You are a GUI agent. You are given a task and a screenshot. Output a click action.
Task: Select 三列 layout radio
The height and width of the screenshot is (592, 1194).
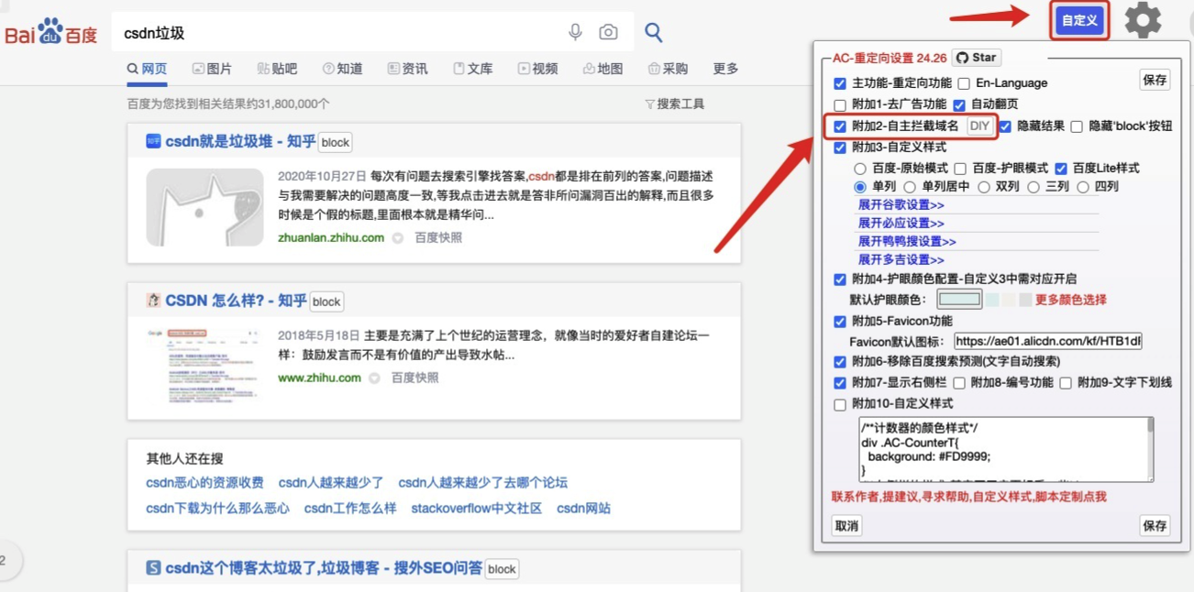tap(1034, 187)
